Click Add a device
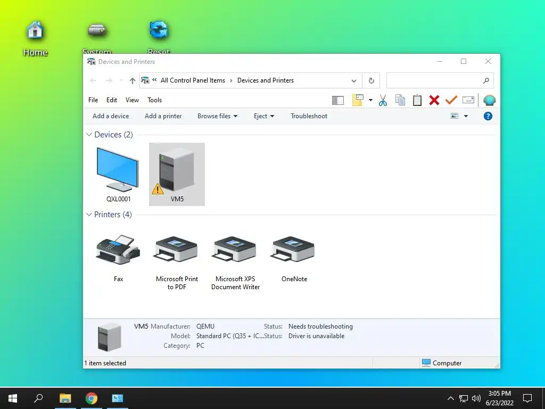 point(111,116)
